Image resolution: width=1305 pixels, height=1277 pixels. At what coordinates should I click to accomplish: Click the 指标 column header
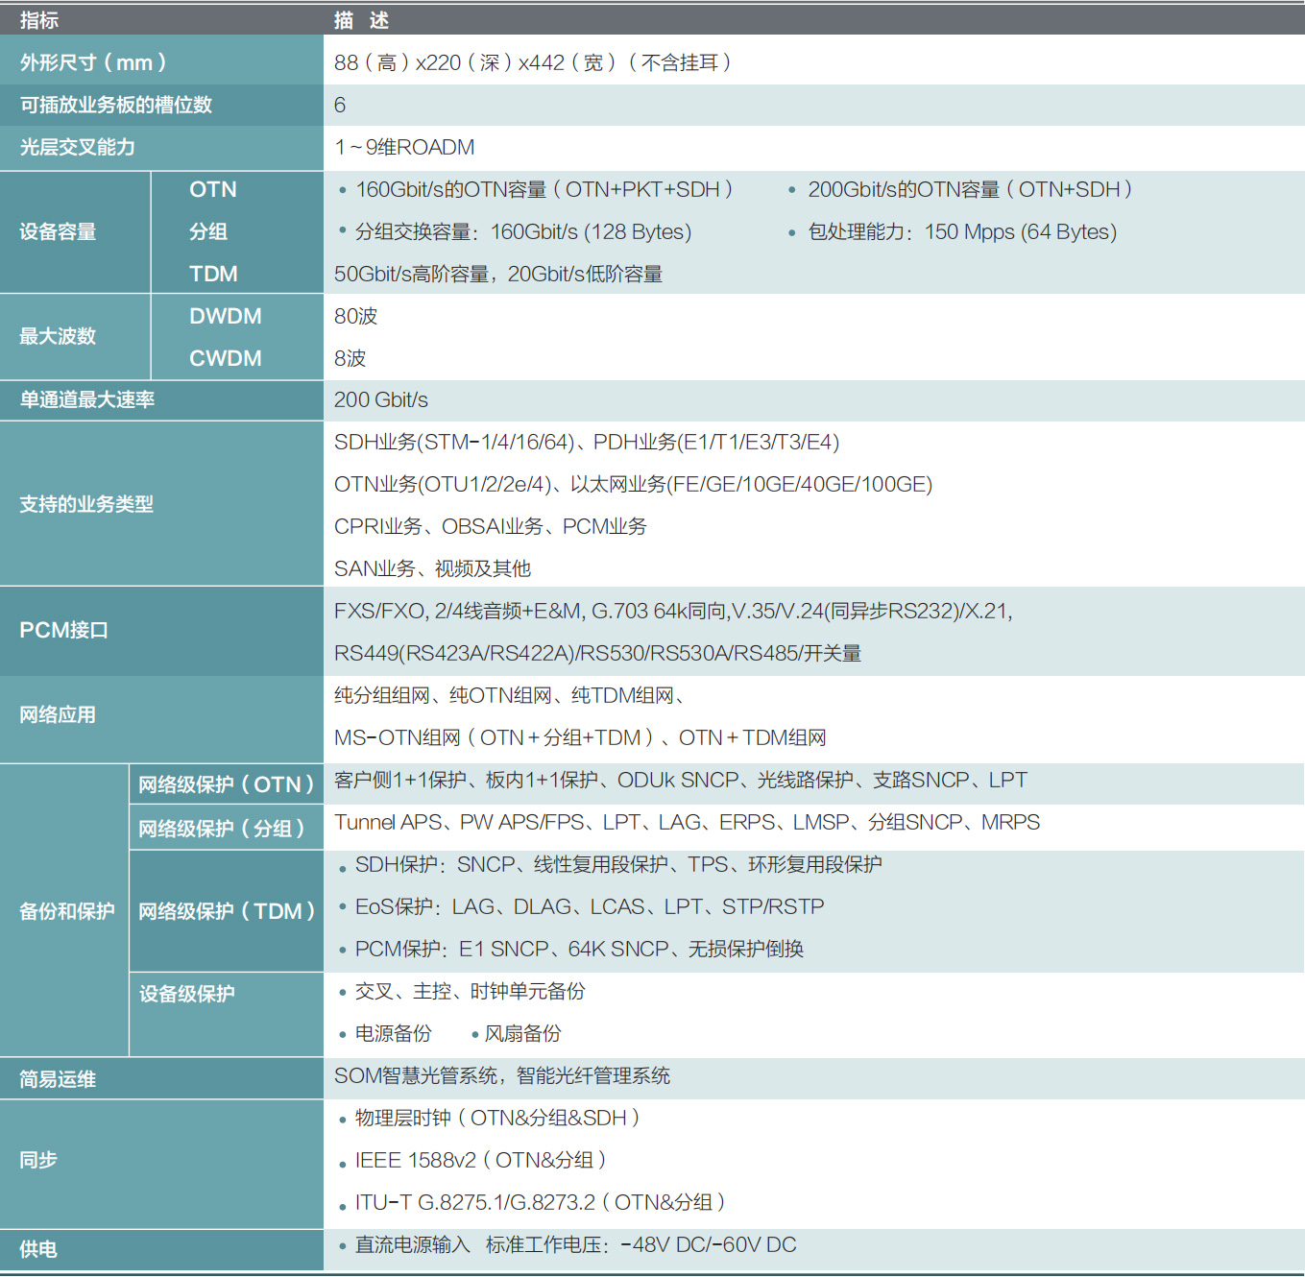[39, 20]
